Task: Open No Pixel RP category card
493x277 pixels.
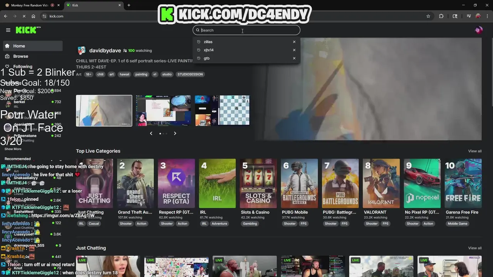Action: tap(422, 184)
